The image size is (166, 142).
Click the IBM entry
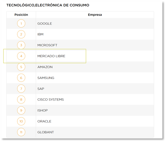point(40,34)
